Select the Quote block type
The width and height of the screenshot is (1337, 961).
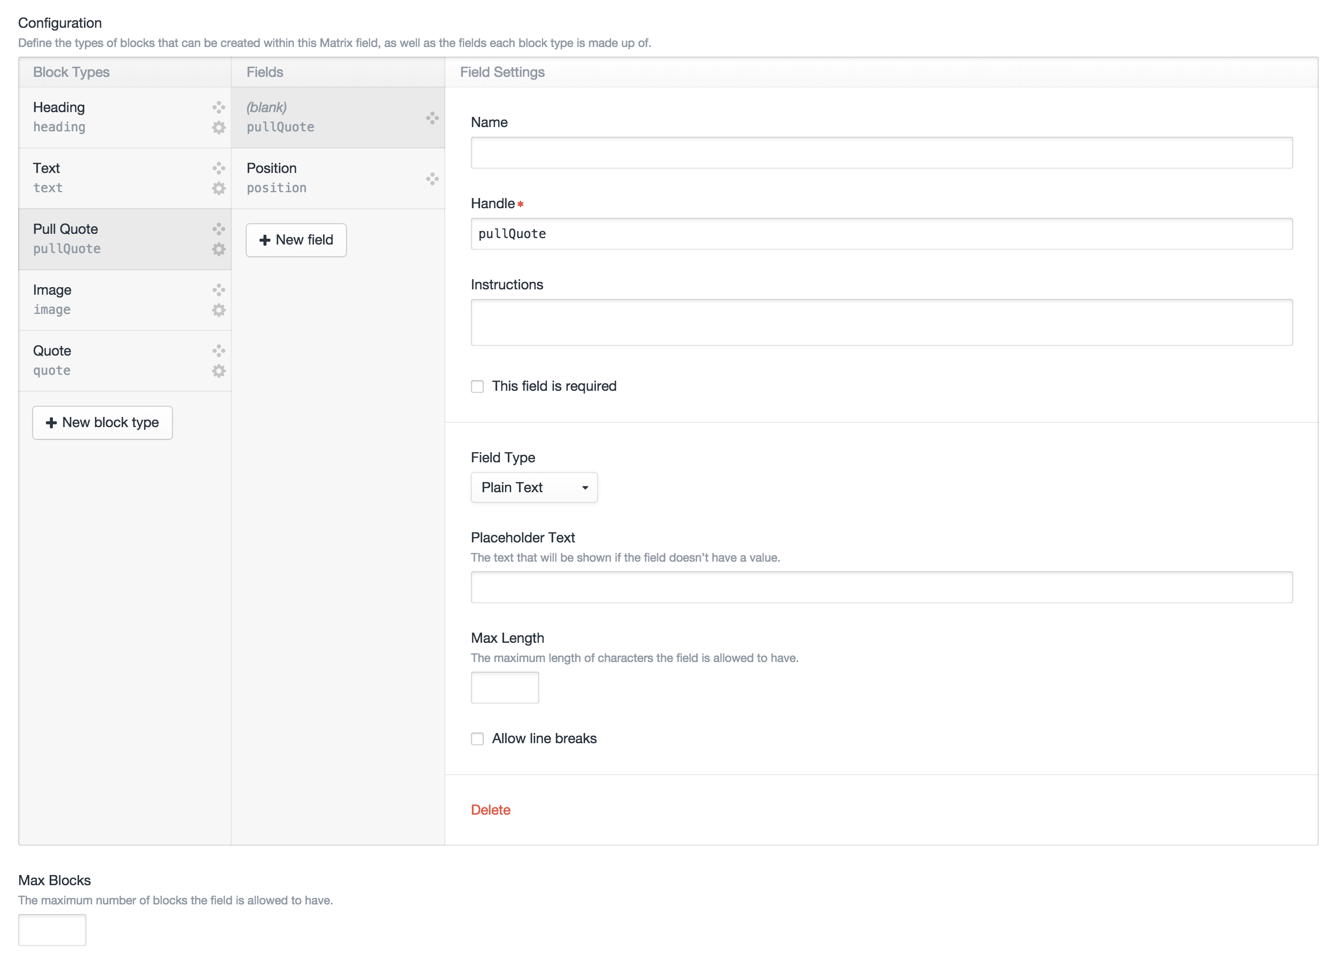pos(112,360)
